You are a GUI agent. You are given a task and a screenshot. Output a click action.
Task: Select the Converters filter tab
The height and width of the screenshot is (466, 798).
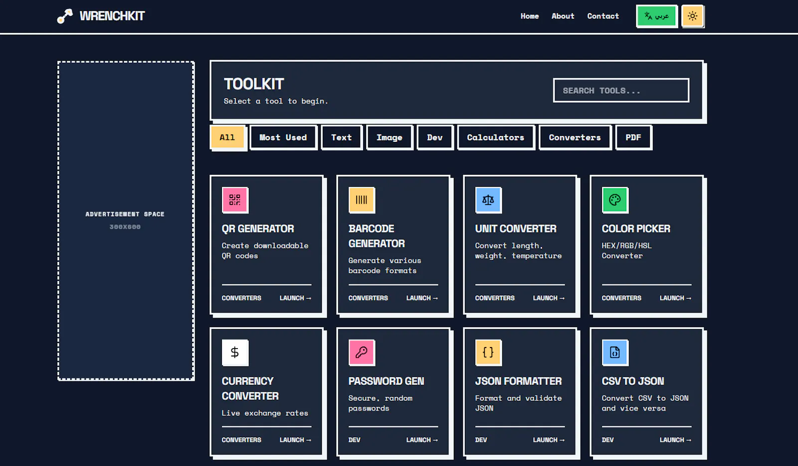click(575, 137)
